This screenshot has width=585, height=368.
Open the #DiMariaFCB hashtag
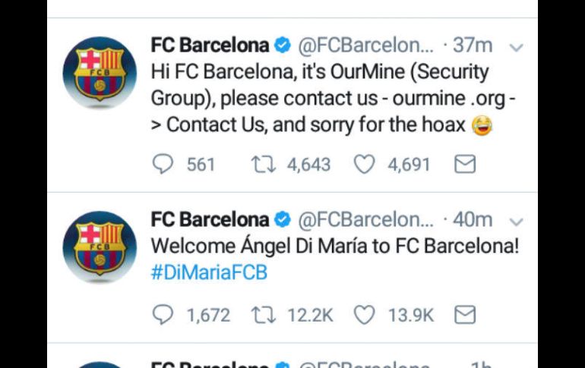(209, 272)
